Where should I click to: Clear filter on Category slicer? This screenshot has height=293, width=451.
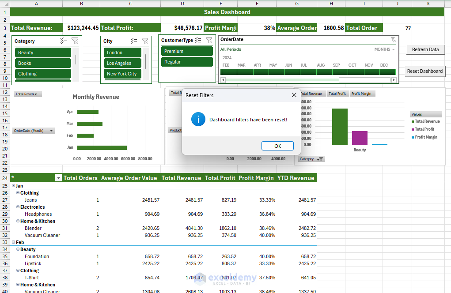[75, 41]
